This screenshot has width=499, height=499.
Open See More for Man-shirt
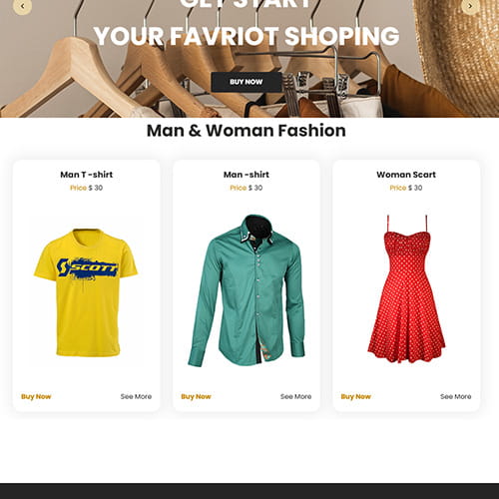tap(295, 396)
